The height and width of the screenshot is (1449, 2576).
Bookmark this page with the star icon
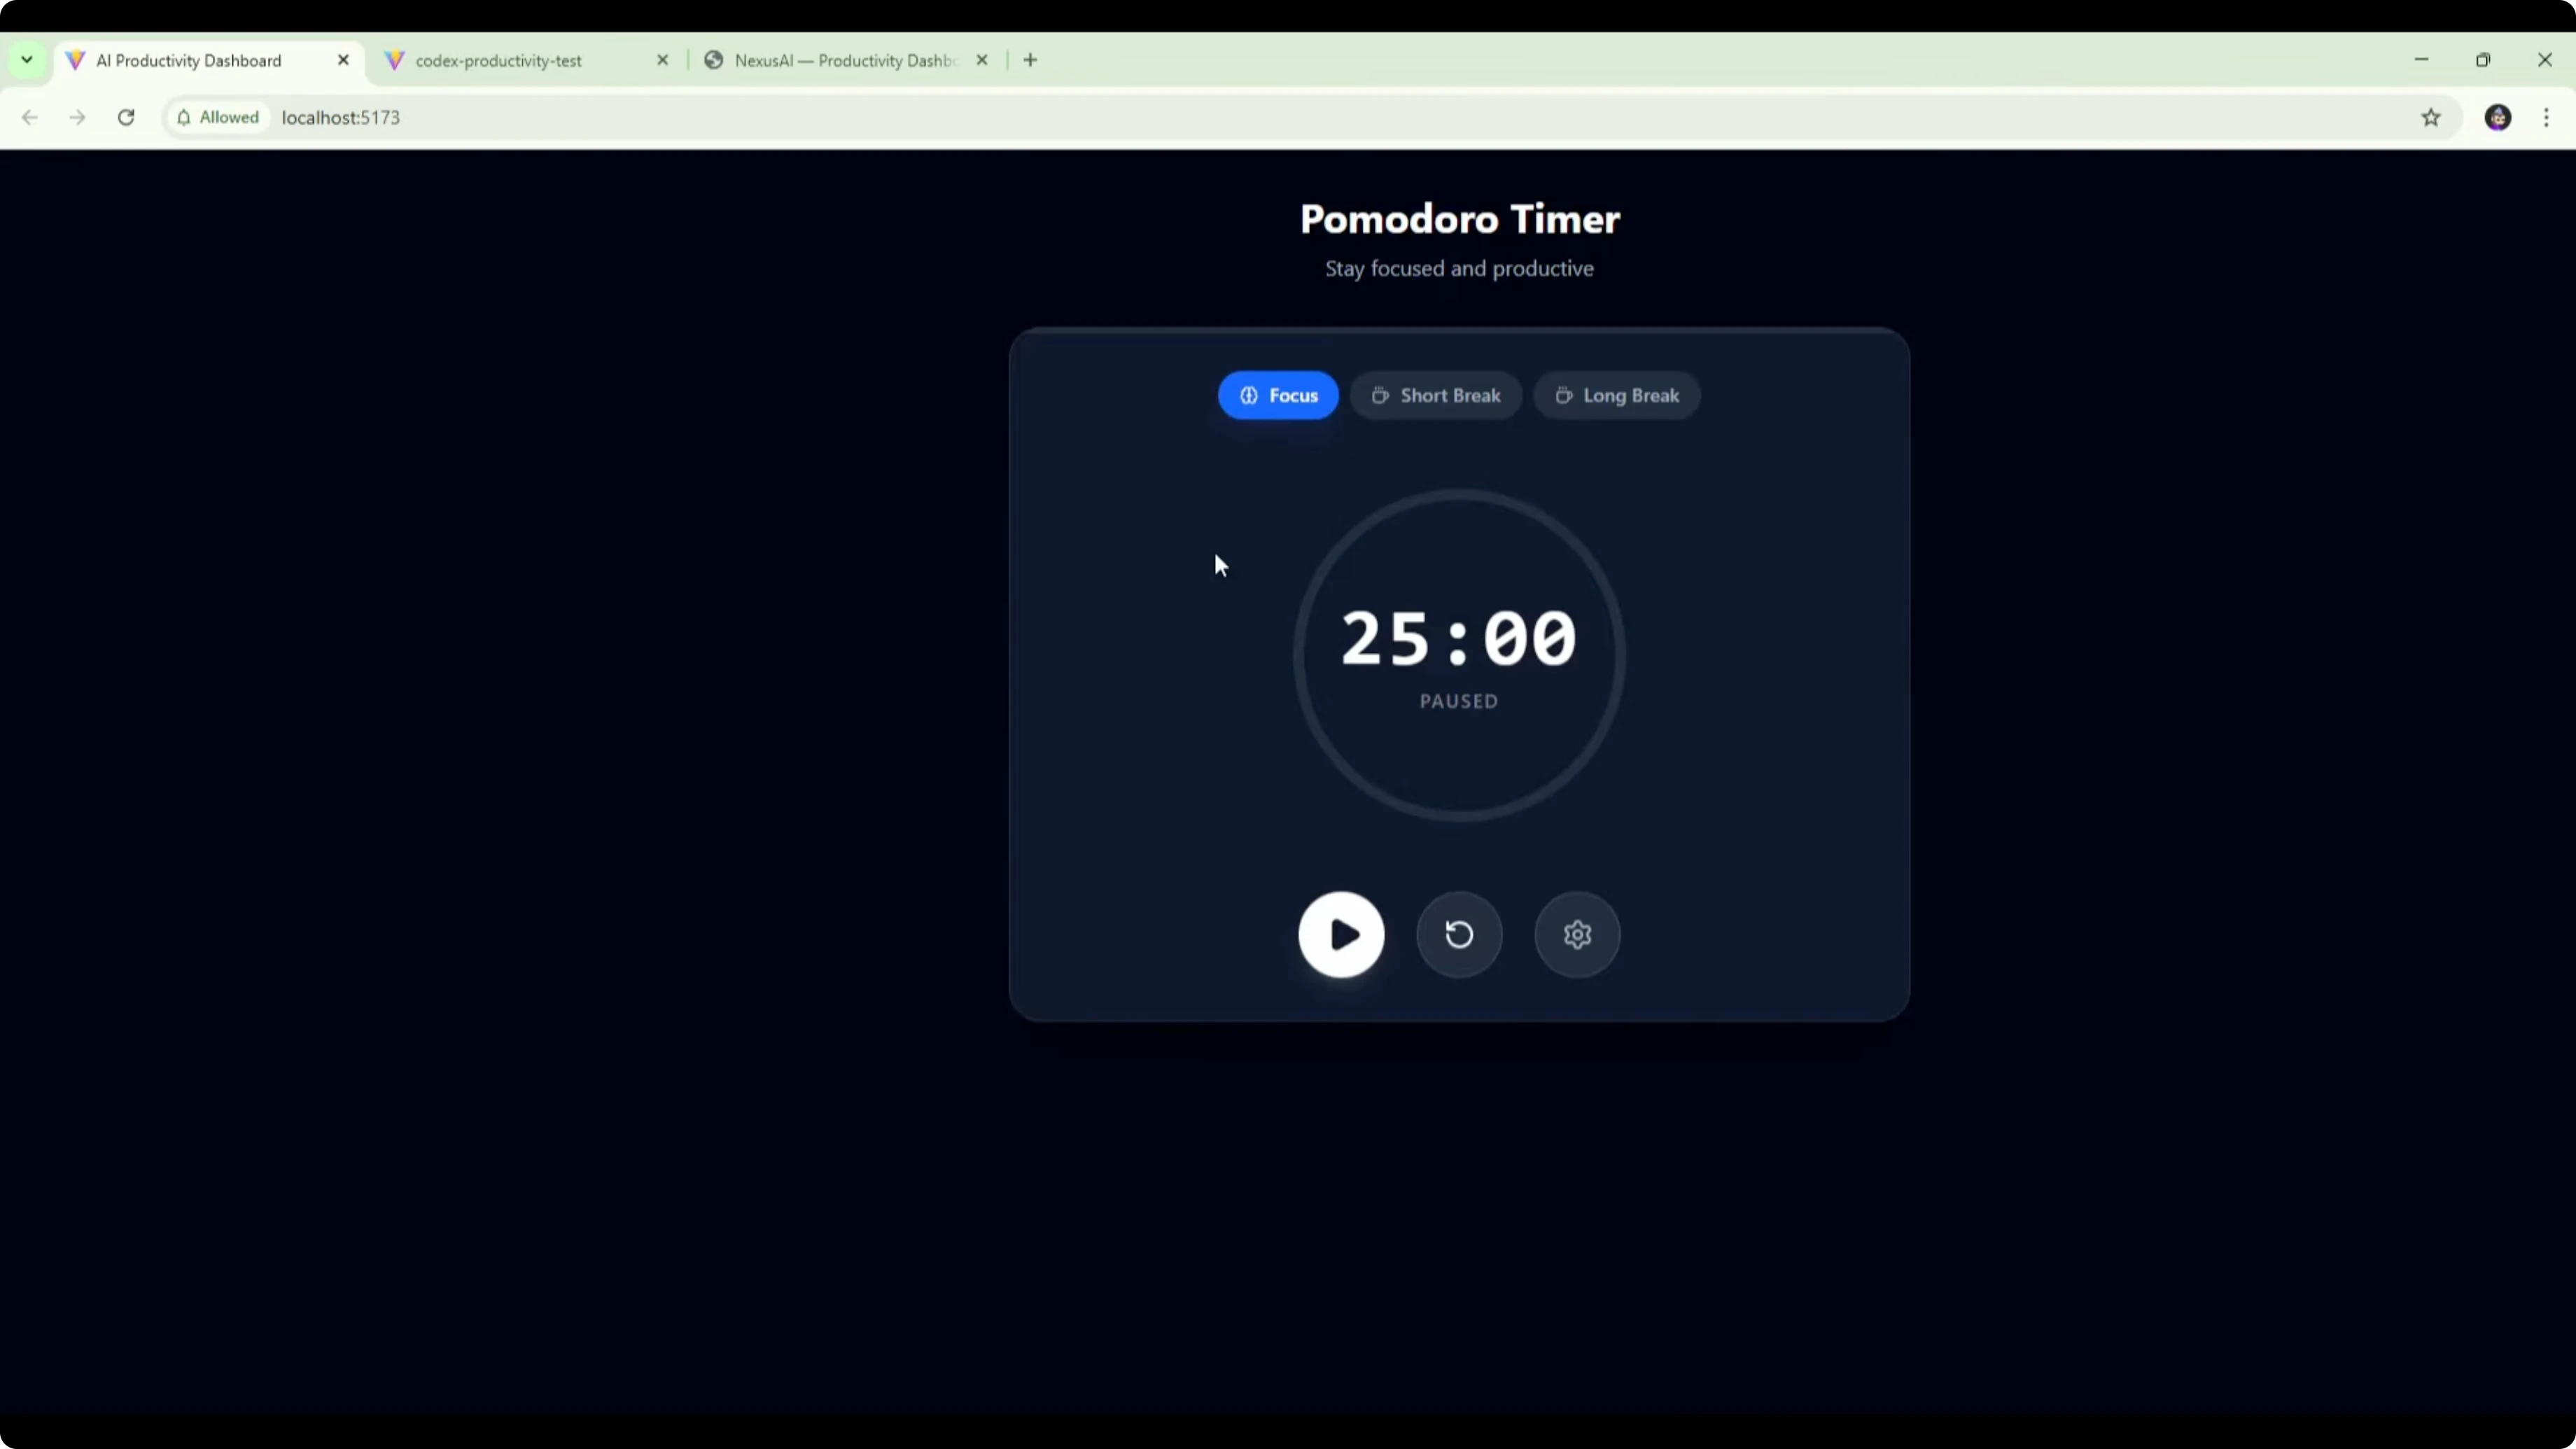pos(2431,117)
